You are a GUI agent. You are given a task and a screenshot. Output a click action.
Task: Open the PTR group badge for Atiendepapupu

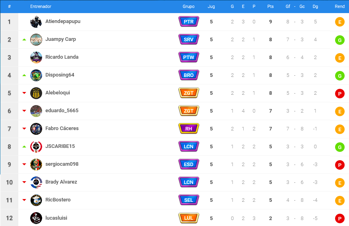[x=188, y=21]
